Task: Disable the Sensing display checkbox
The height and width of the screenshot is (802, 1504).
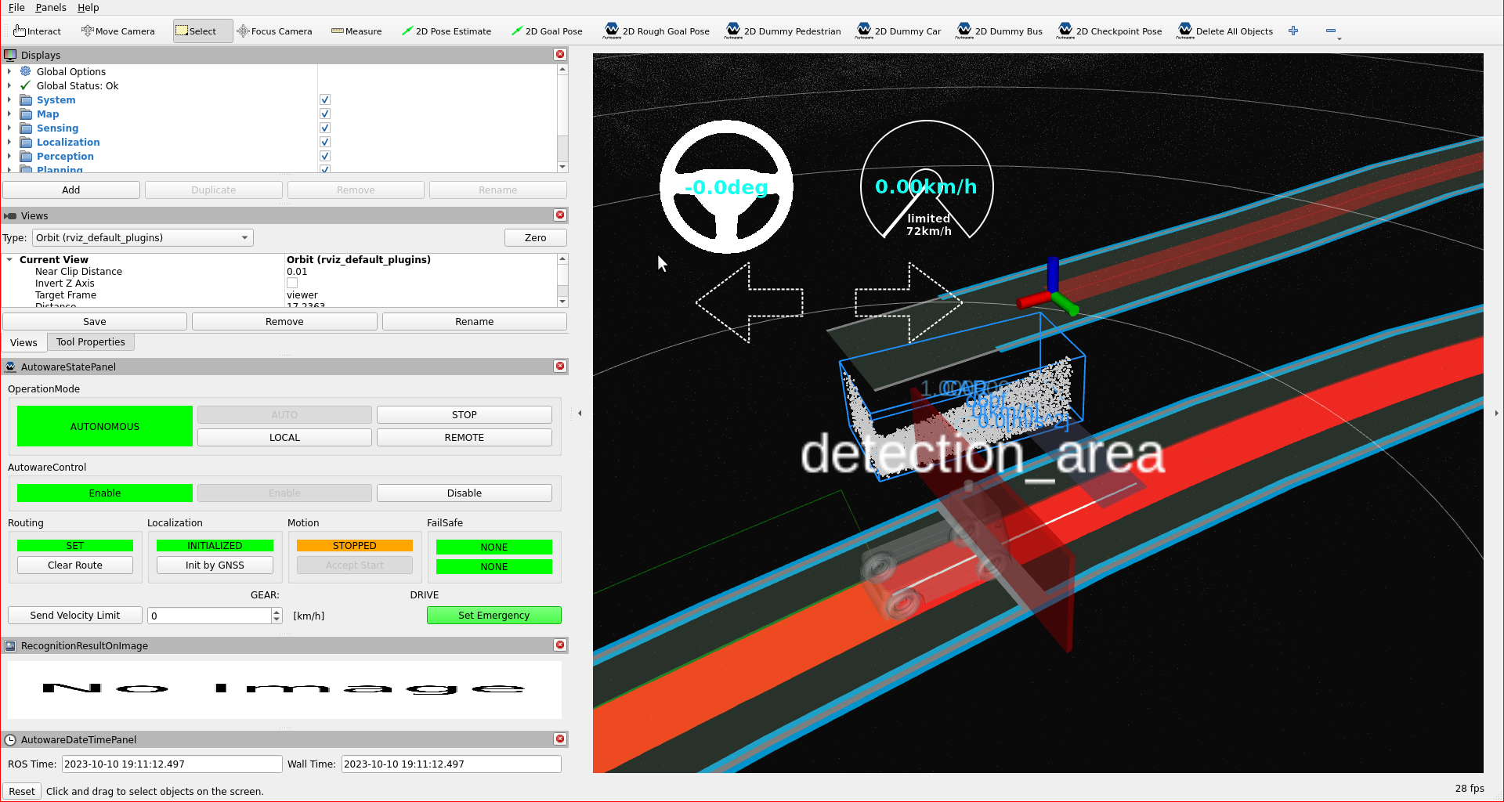Action: tap(324, 128)
